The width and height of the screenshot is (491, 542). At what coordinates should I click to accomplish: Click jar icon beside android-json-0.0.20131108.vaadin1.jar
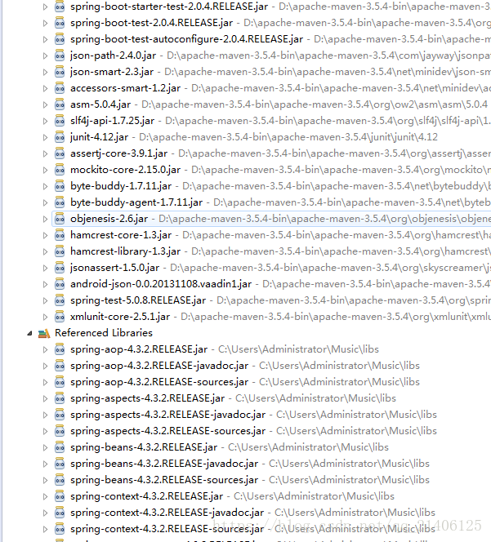[x=60, y=284]
